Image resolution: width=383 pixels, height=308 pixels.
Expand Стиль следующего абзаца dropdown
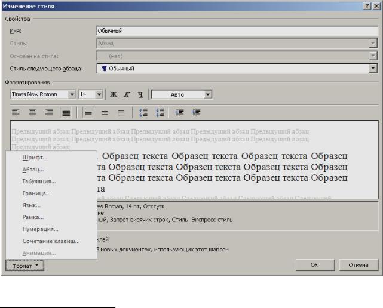tap(373, 69)
